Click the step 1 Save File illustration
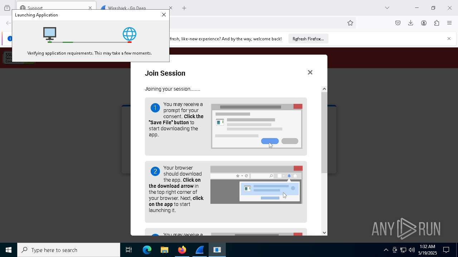458x257 pixels. tap(257, 126)
